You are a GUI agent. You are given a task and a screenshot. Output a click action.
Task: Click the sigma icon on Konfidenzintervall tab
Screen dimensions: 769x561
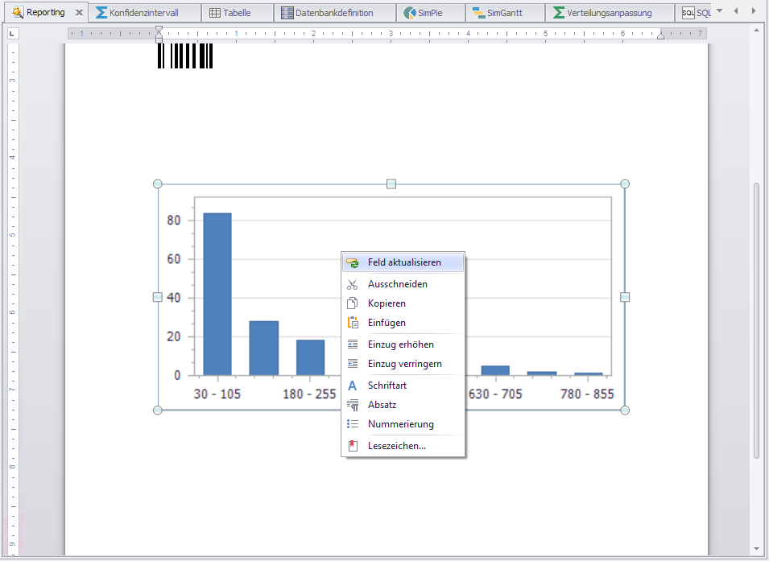101,13
